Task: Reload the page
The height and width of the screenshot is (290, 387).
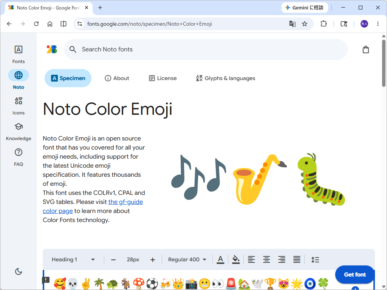Action: pyautogui.click(x=36, y=24)
